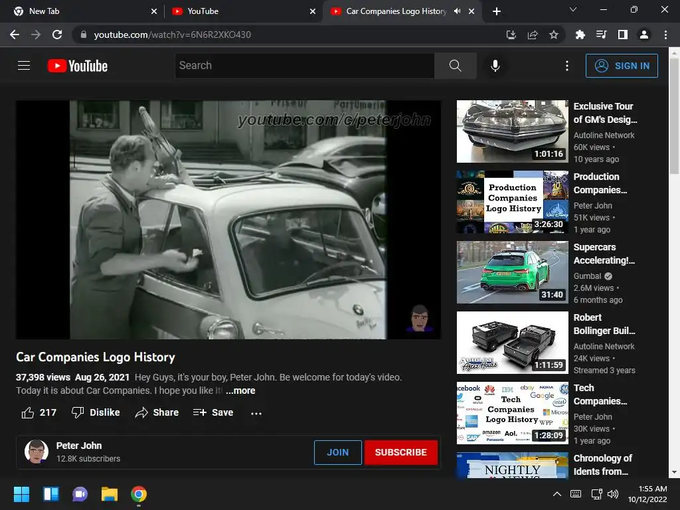Screen dimensions: 680x510
Task: Share the video using the Share button
Action: coord(157,412)
